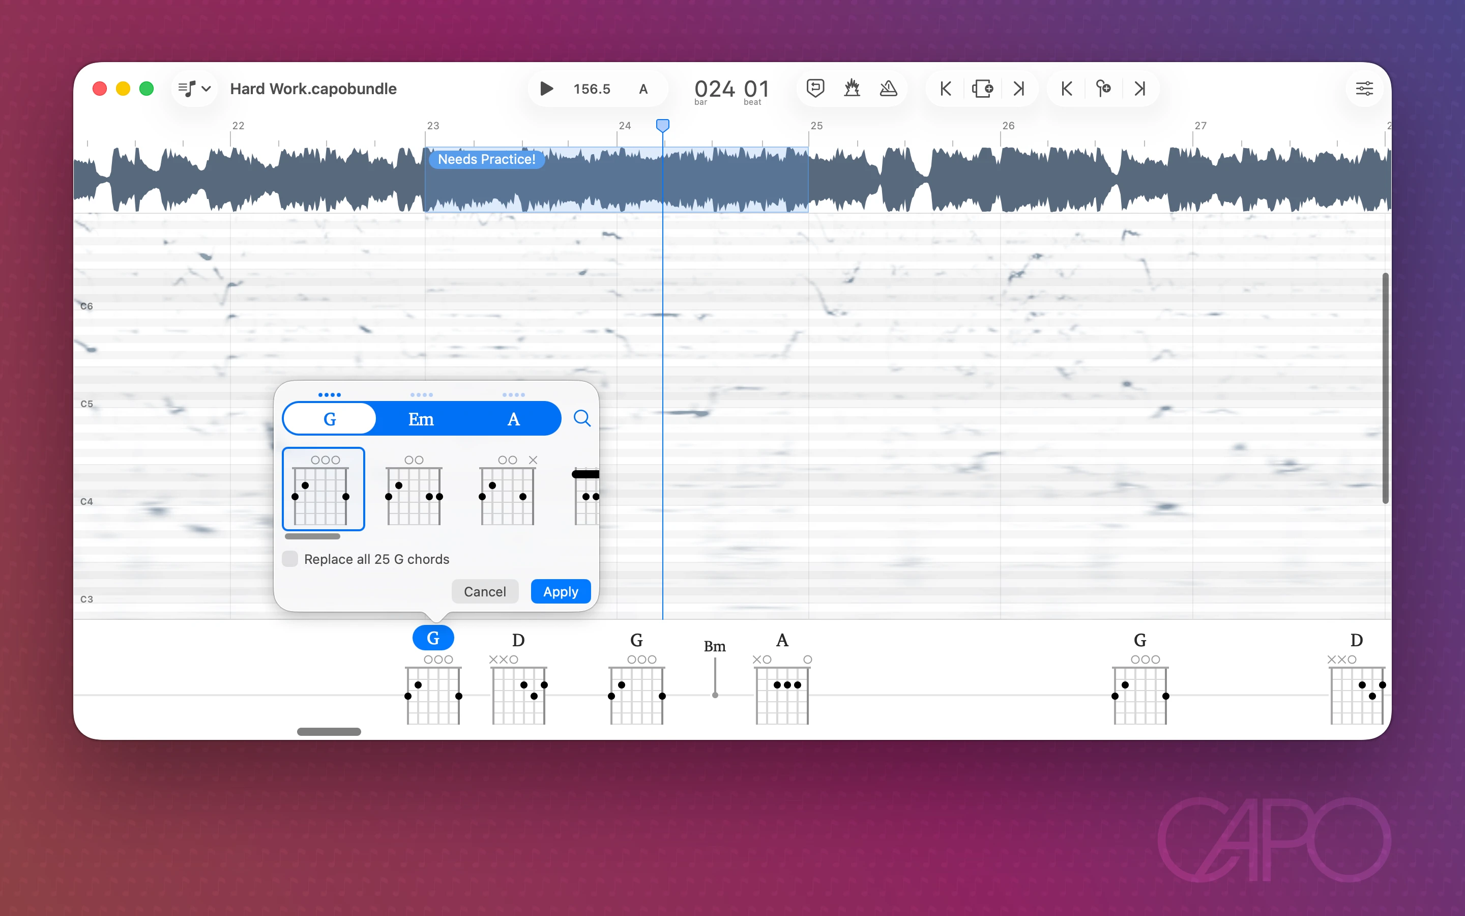Open the view mode dropdown
This screenshot has height=916, width=1465.
click(194, 89)
